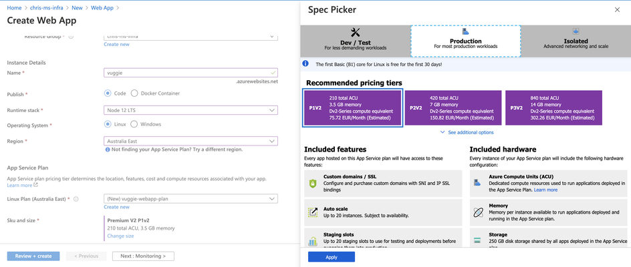
Task: Select Windows as the operating system
Action: [134, 124]
